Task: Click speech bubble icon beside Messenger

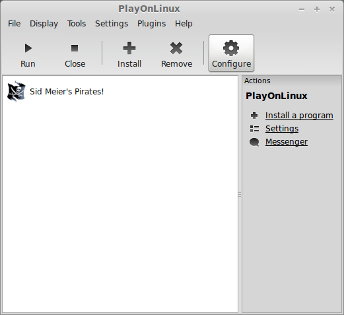Action: [x=254, y=142]
